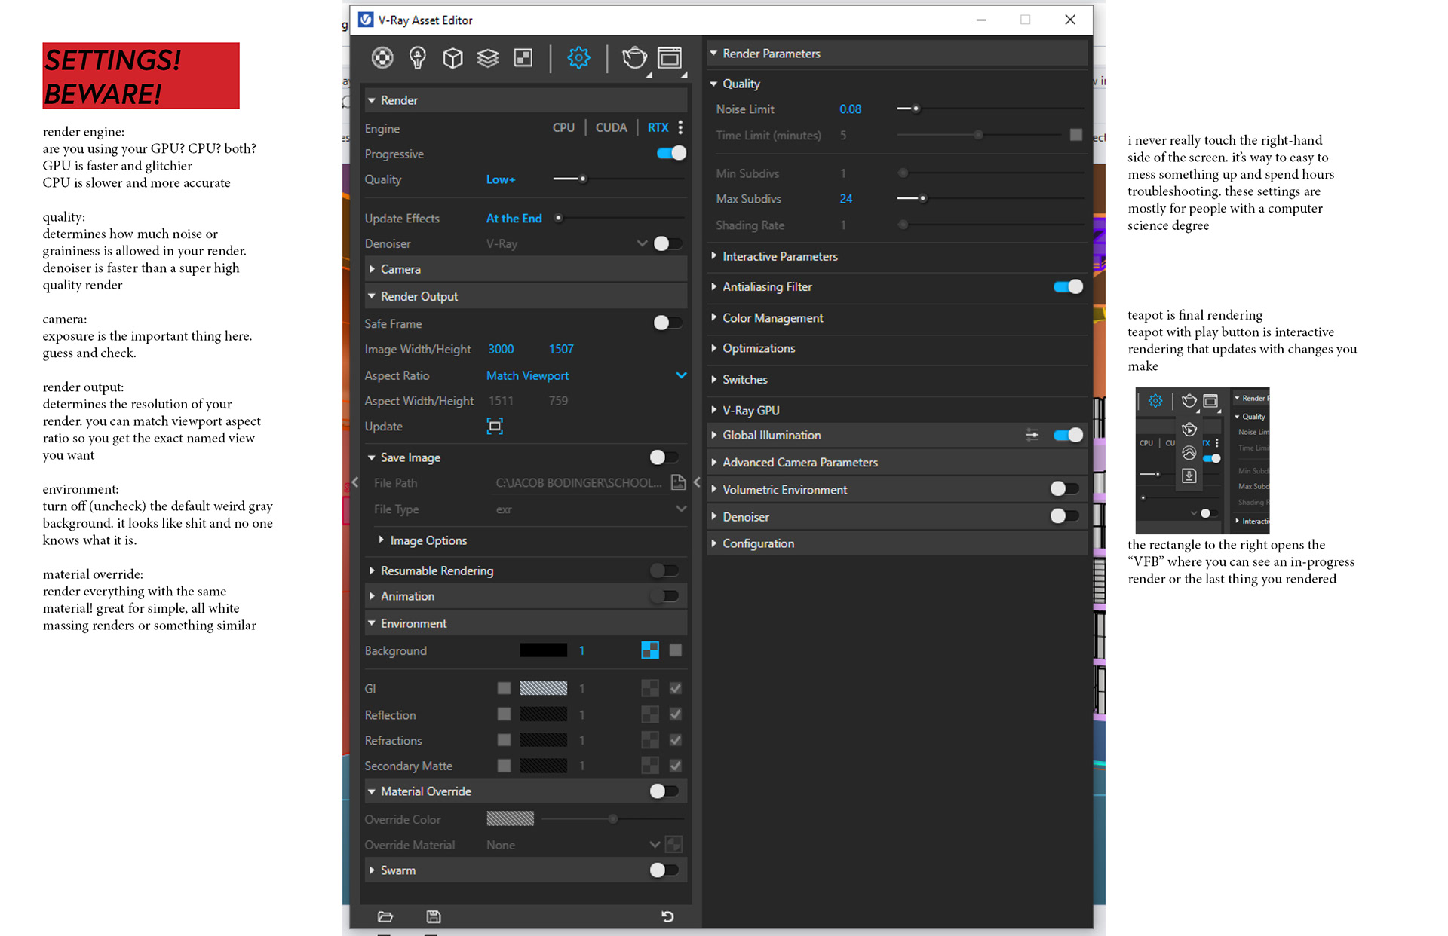Click the black Background color swatch
The image size is (1448, 936).
point(543,650)
